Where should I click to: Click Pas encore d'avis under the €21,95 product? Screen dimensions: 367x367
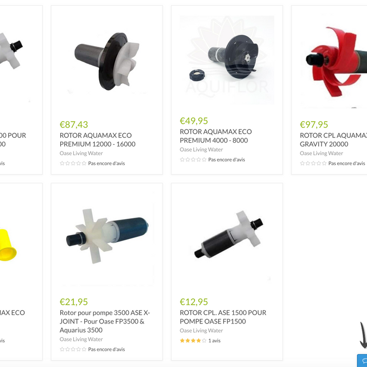(106, 349)
